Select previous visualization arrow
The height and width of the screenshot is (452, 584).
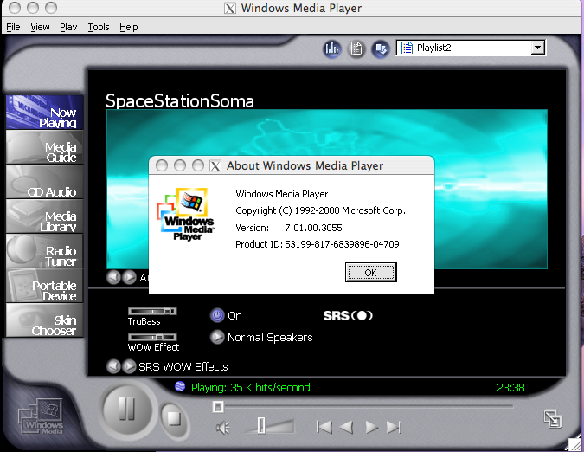[x=113, y=277]
